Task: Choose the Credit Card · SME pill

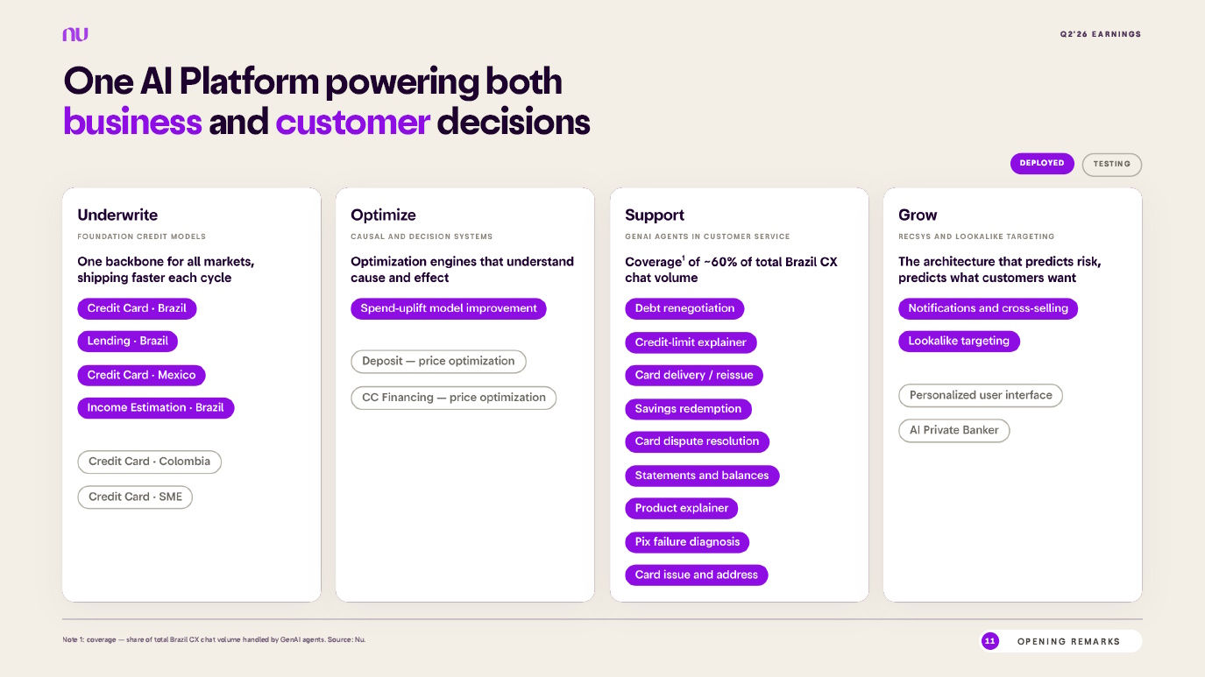Action: (135, 497)
